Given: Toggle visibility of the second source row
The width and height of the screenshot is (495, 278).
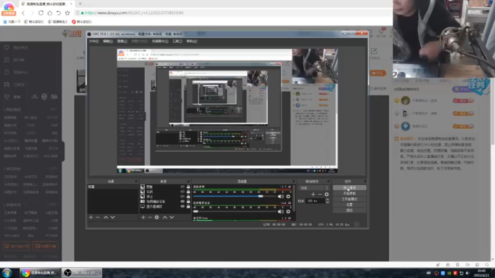Looking at the screenshot, I should tap(183, 192).
